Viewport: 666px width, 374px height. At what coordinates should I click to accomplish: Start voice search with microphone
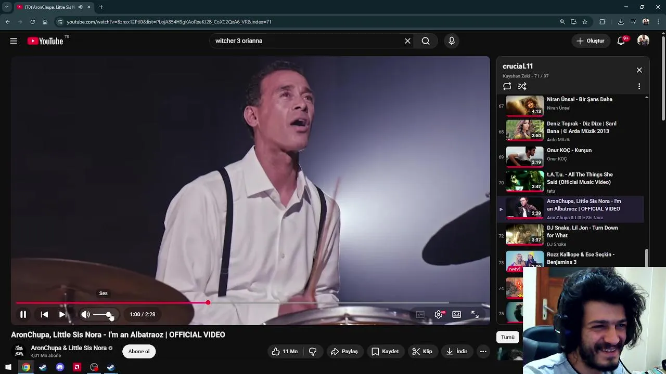click(x=451, y=41)
